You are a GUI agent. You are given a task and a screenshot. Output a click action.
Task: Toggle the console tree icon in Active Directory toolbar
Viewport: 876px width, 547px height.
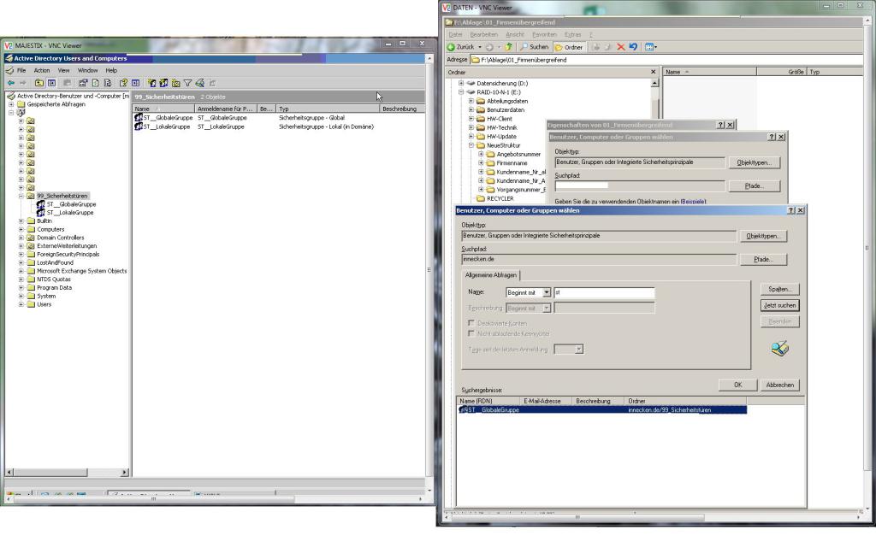51,83
